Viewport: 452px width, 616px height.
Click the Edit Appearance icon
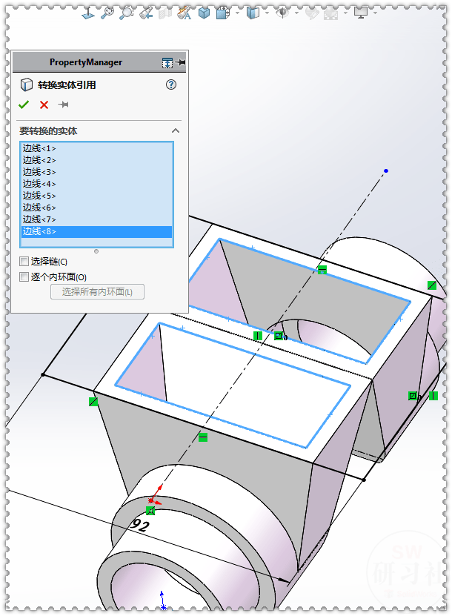312,14
